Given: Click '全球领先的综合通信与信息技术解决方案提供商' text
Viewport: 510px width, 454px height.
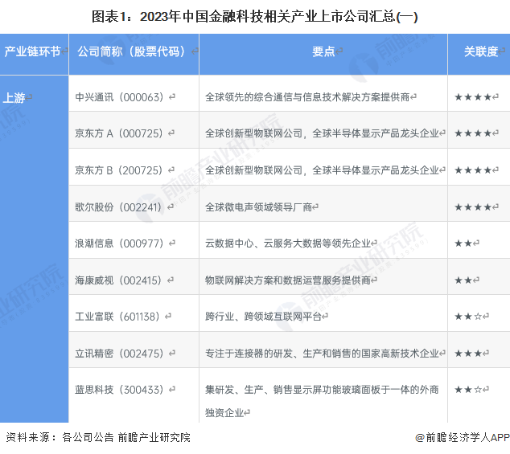Looking at the screenshot, I should coord(307,97).
